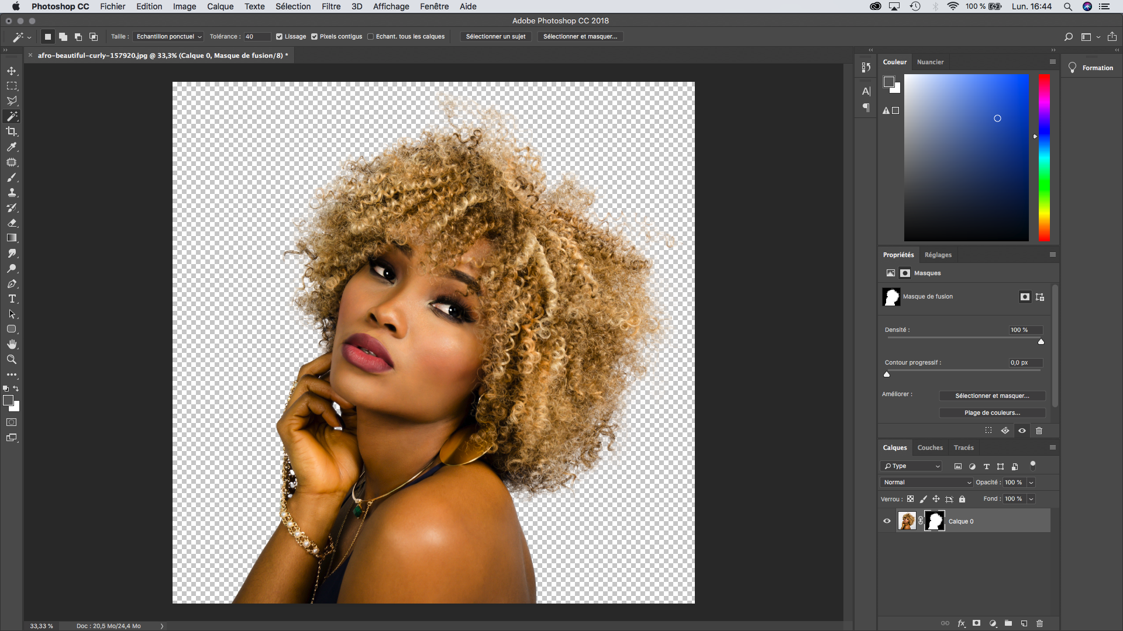
Task: Toggle Quick Mask mode icon
Action: tap(12, 422)
